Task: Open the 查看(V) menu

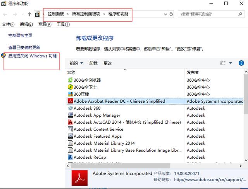Action: pos(45,24)
